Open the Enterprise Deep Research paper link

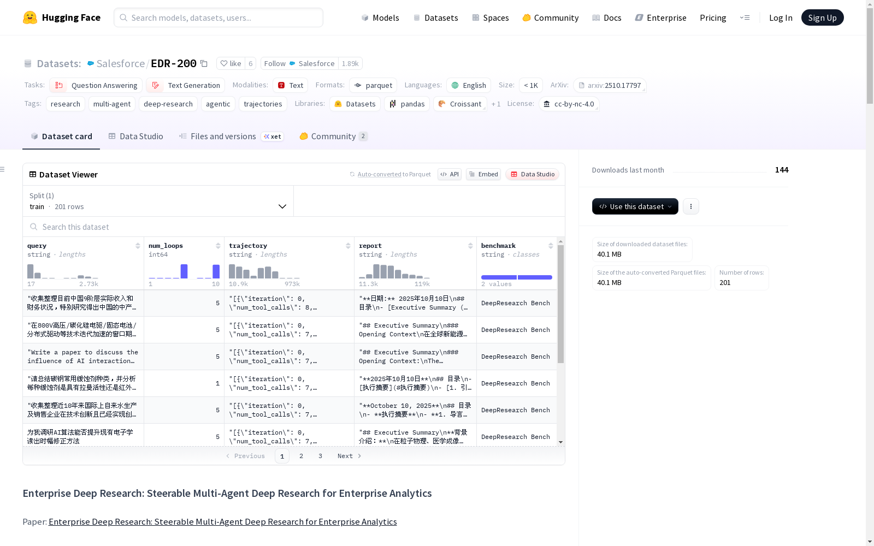(223, 521)
